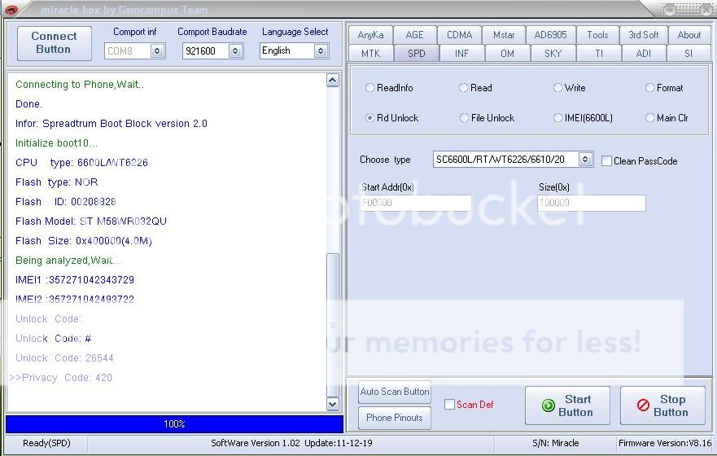
Task: Click the Flash Model: ST M58WR032QU line
Action: (x=91, y=221)
